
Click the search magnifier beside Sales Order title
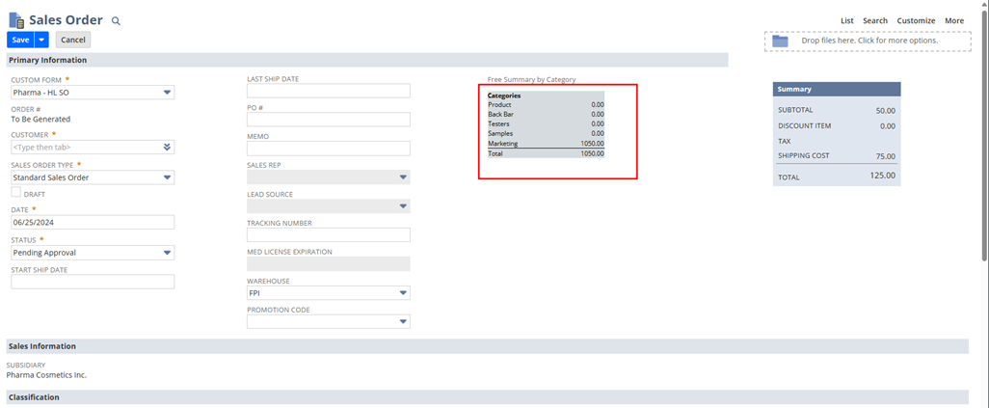tap(116, 20)
